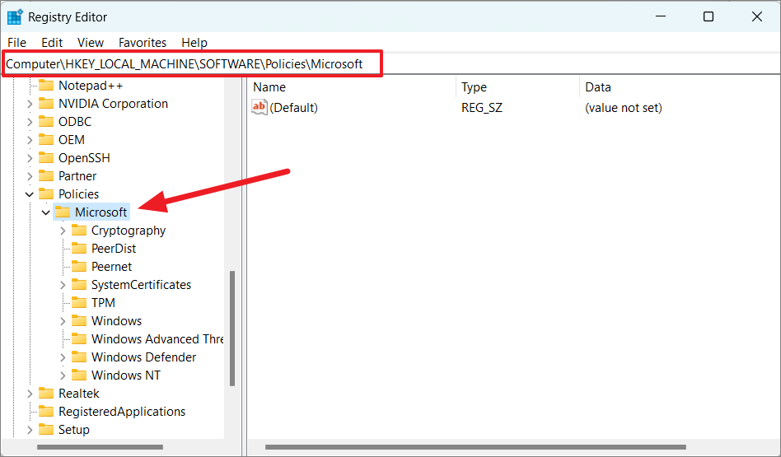This screenshot has width=781, height=457.
Task: Click the TPM folder icon
Action: click(79, 303)
